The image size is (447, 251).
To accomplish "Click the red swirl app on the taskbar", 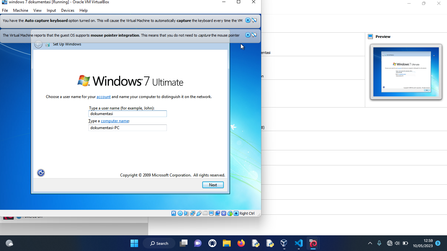I will click(313, 243).
